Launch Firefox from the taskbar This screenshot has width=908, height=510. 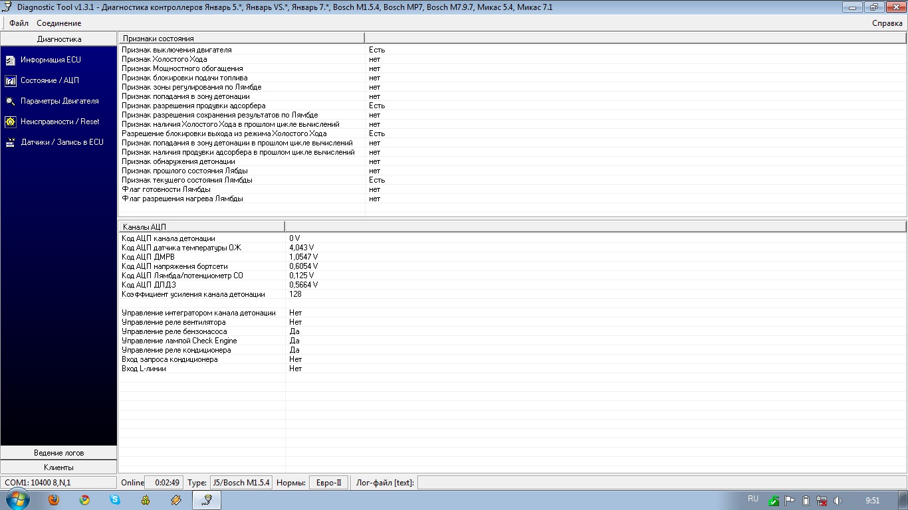coord(53,500)
